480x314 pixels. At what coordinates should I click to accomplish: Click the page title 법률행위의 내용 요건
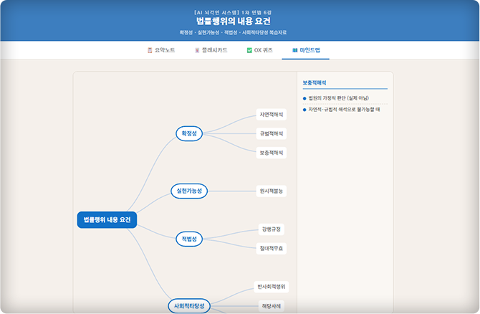click(234, 21)
